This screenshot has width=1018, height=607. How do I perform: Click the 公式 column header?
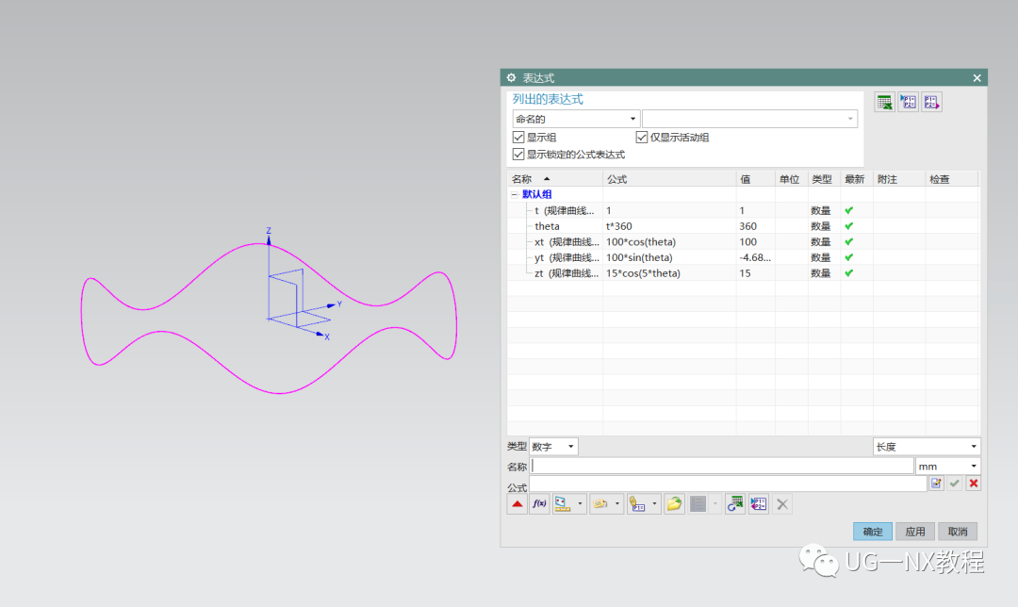click(669, 179)
